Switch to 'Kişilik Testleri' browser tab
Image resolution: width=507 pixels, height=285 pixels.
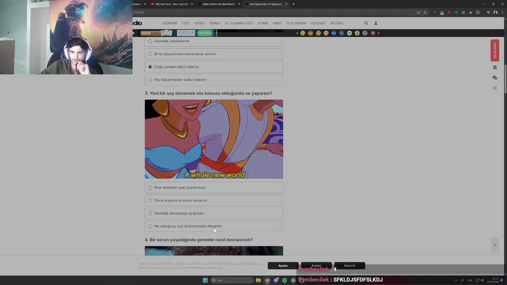click(x=219, y=4)
